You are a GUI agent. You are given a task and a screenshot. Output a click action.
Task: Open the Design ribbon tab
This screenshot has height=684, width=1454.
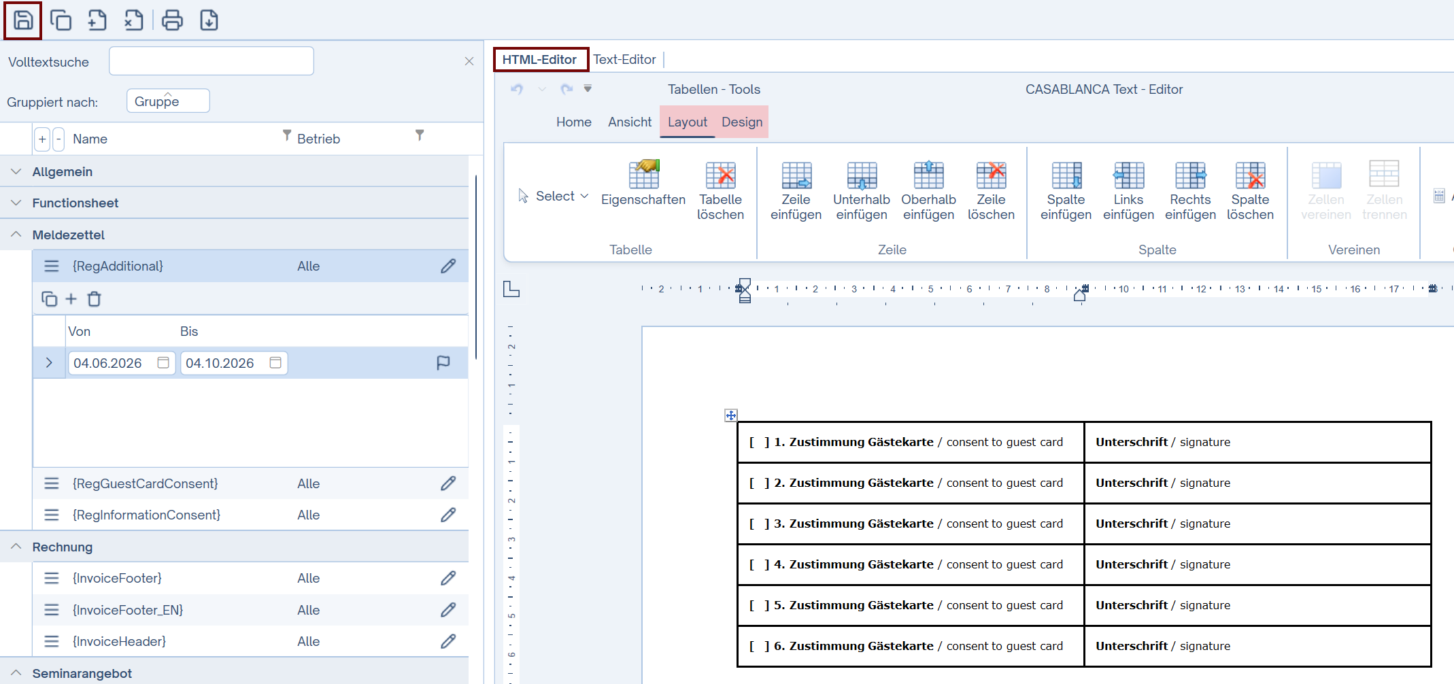[741, 122]
